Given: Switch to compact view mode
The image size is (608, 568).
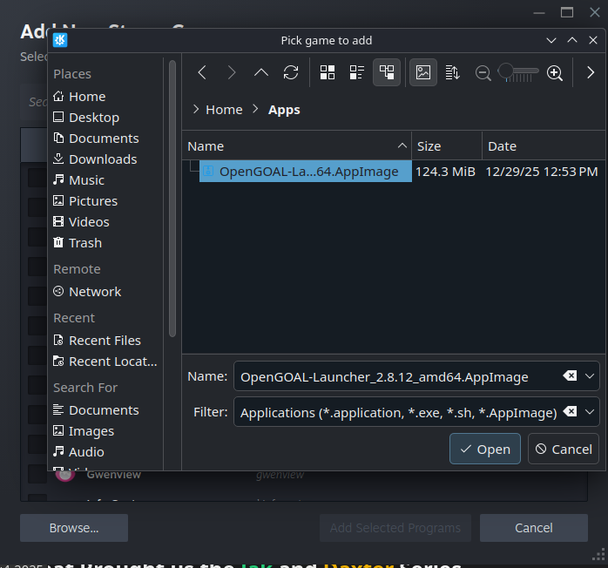Looking at the screenshot, I should 356,73.
